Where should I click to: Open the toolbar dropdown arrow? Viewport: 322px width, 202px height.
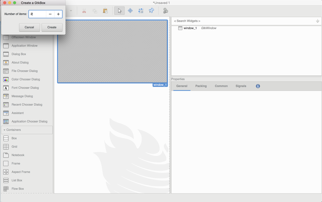71,11
